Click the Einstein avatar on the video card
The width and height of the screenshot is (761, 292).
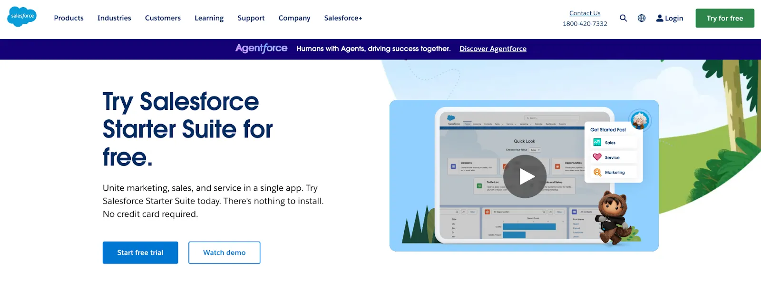pyautogui.click(x=640, y=120)
